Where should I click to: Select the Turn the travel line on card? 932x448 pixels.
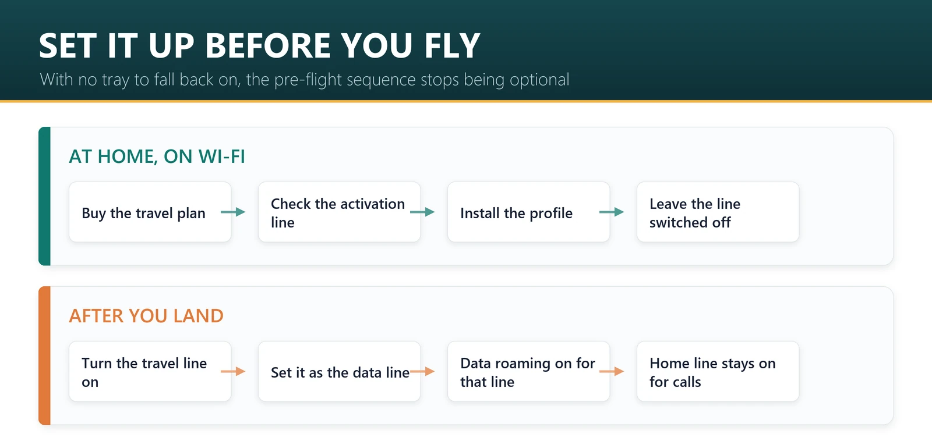point(150,371)
